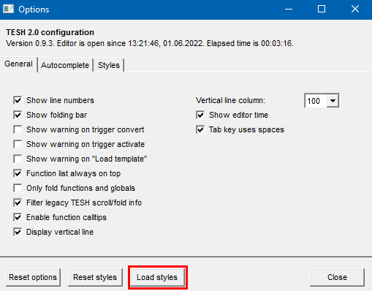372x291 pixels.
Task: Maximize the Options window
Action: 322,10
